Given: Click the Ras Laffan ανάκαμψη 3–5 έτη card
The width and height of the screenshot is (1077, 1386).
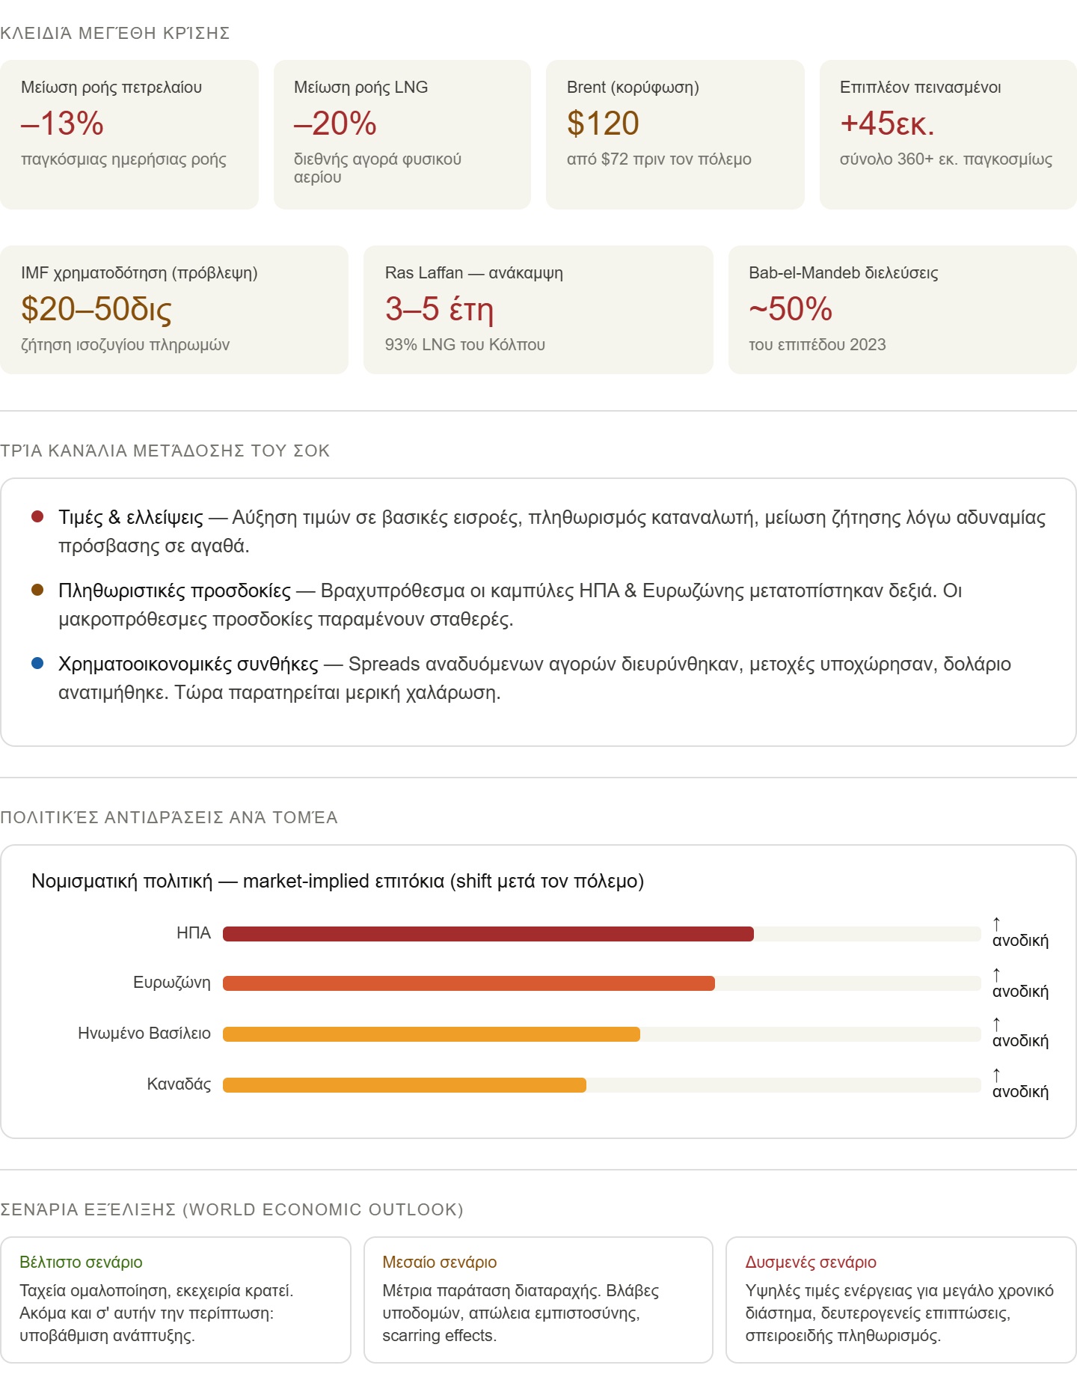Looking at the screenshot, I should (x=538, y=310).
